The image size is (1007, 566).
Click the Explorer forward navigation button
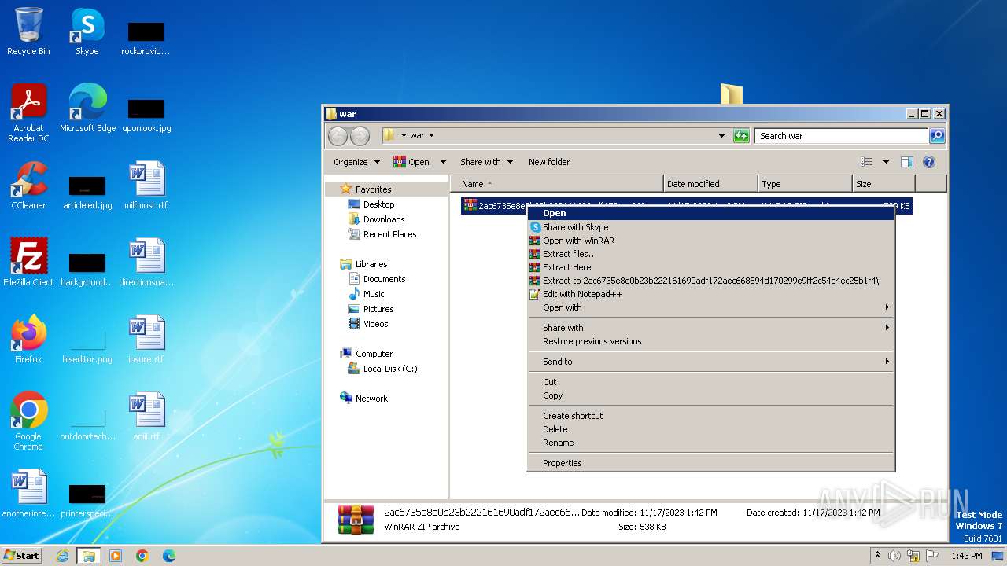pos(360,136)
